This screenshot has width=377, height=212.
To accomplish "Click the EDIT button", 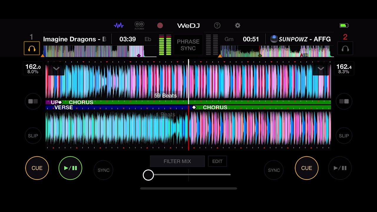I will point(217,161).
